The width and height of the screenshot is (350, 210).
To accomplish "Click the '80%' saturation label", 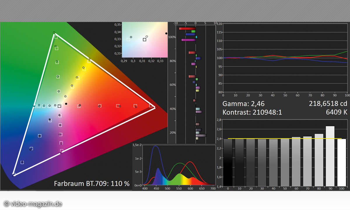I will [173, 61].
